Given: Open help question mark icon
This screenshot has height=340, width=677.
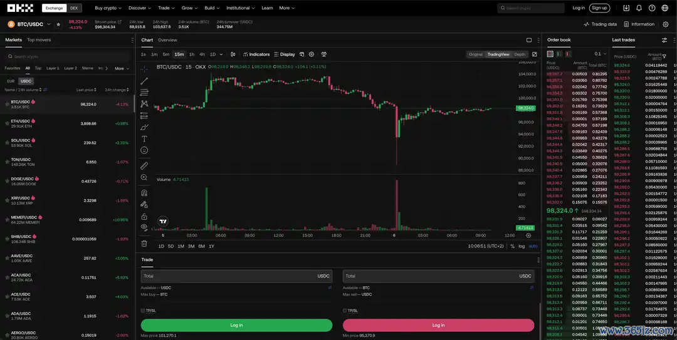Looking at the screenshot, I should pyautogui.click(x=652, y=8).
